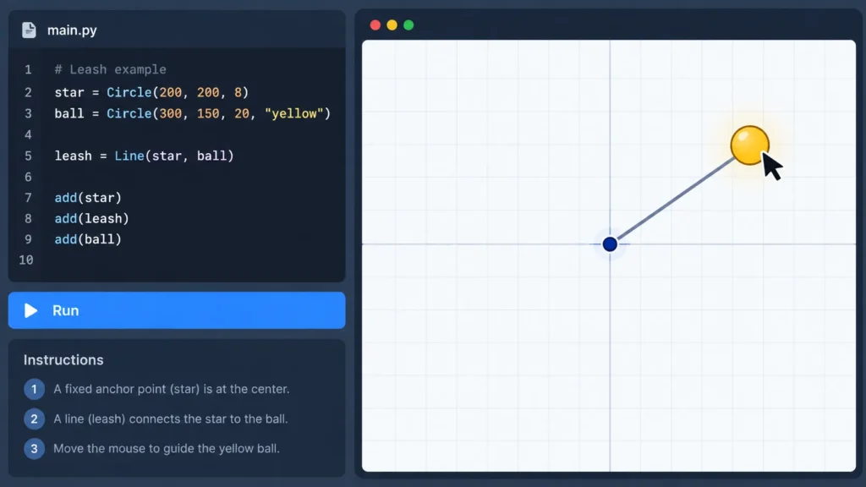Screen dimensions: 866x487
Task: Click line number 4 in the gutter
Action: [x=28, y=134]
